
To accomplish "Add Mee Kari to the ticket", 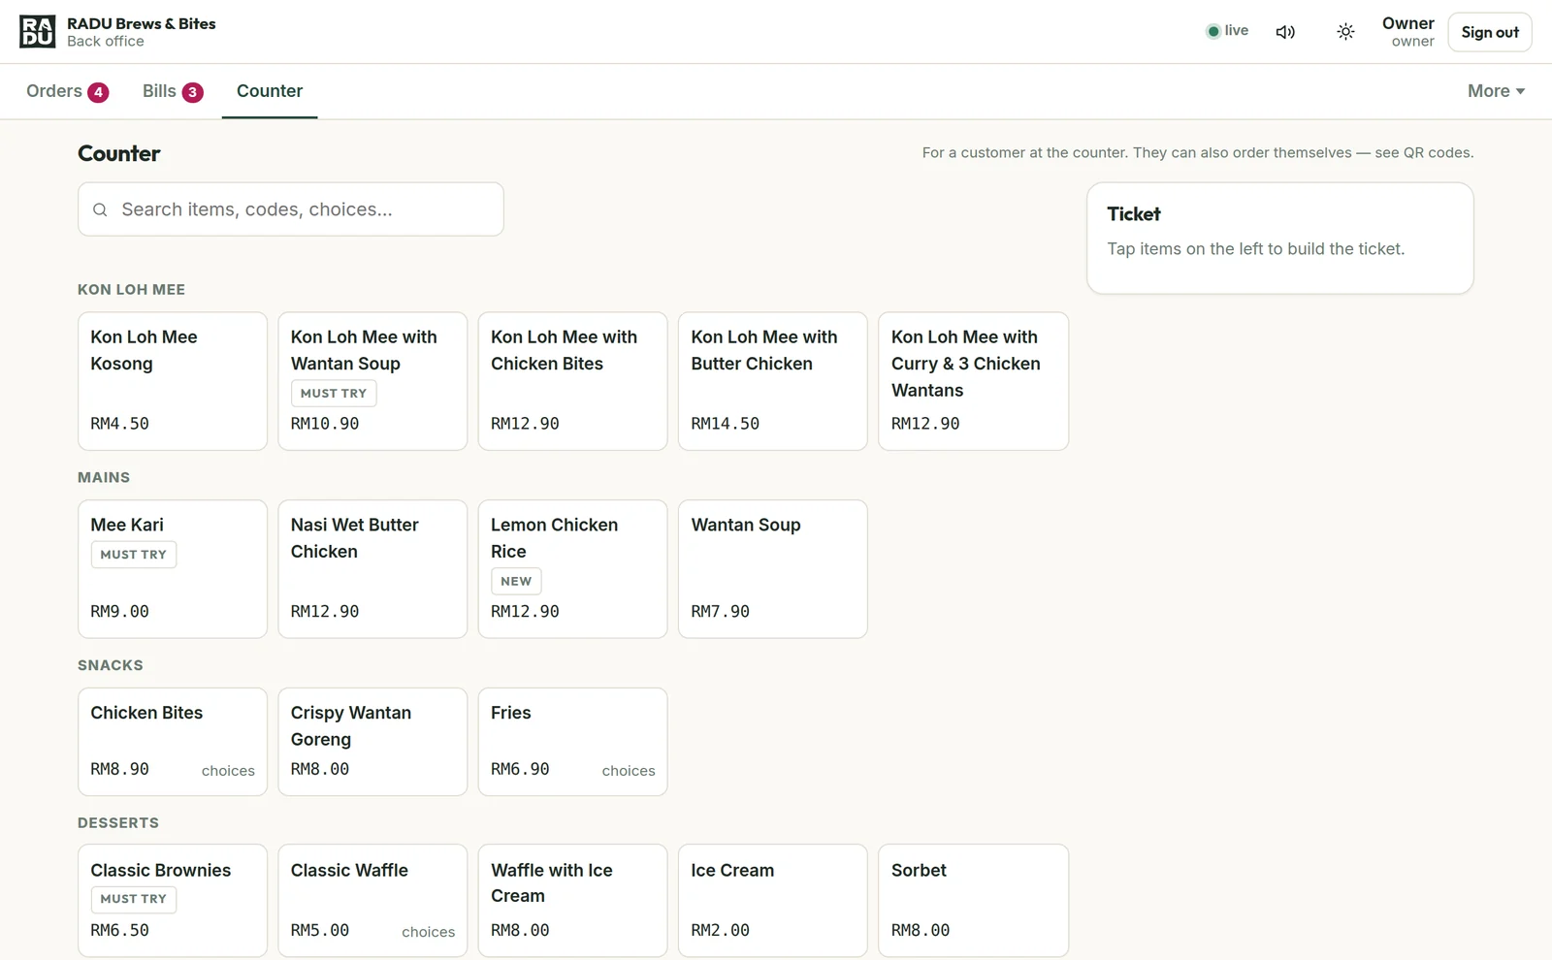I will (x=173, y=569).
